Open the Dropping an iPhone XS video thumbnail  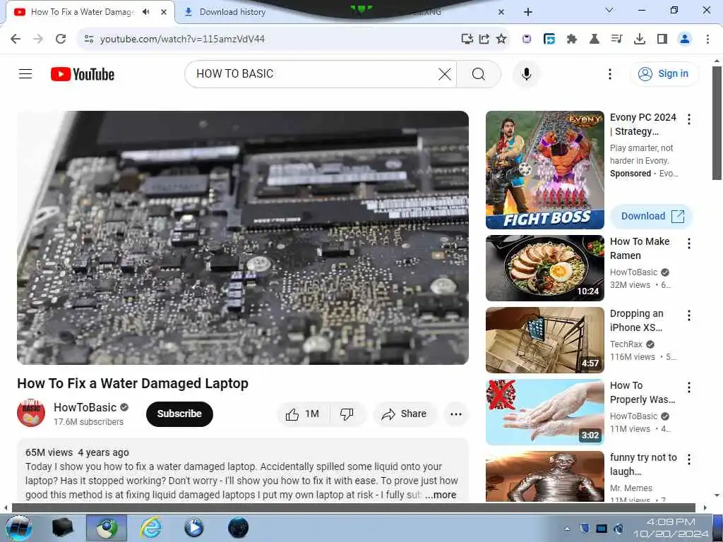tap(544, 340)
